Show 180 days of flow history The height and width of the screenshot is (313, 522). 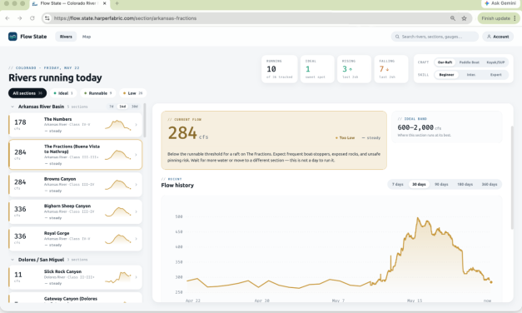coord(465,185)
